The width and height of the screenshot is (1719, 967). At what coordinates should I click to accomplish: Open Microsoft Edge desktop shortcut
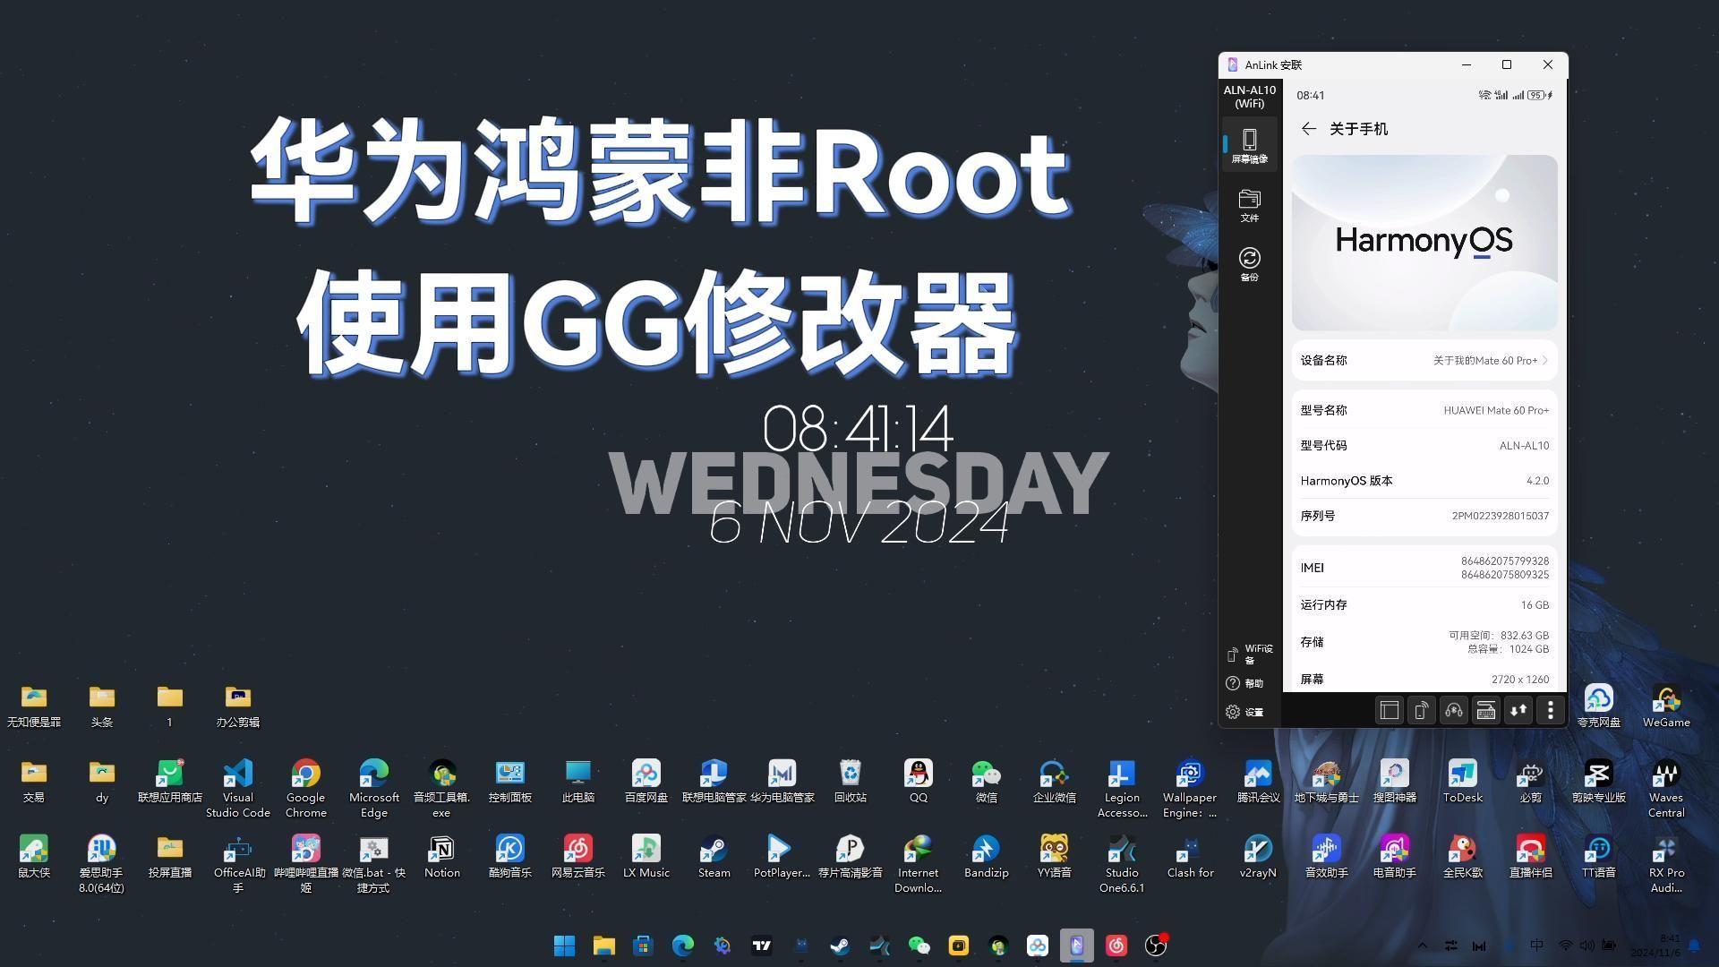pos(373,788)
